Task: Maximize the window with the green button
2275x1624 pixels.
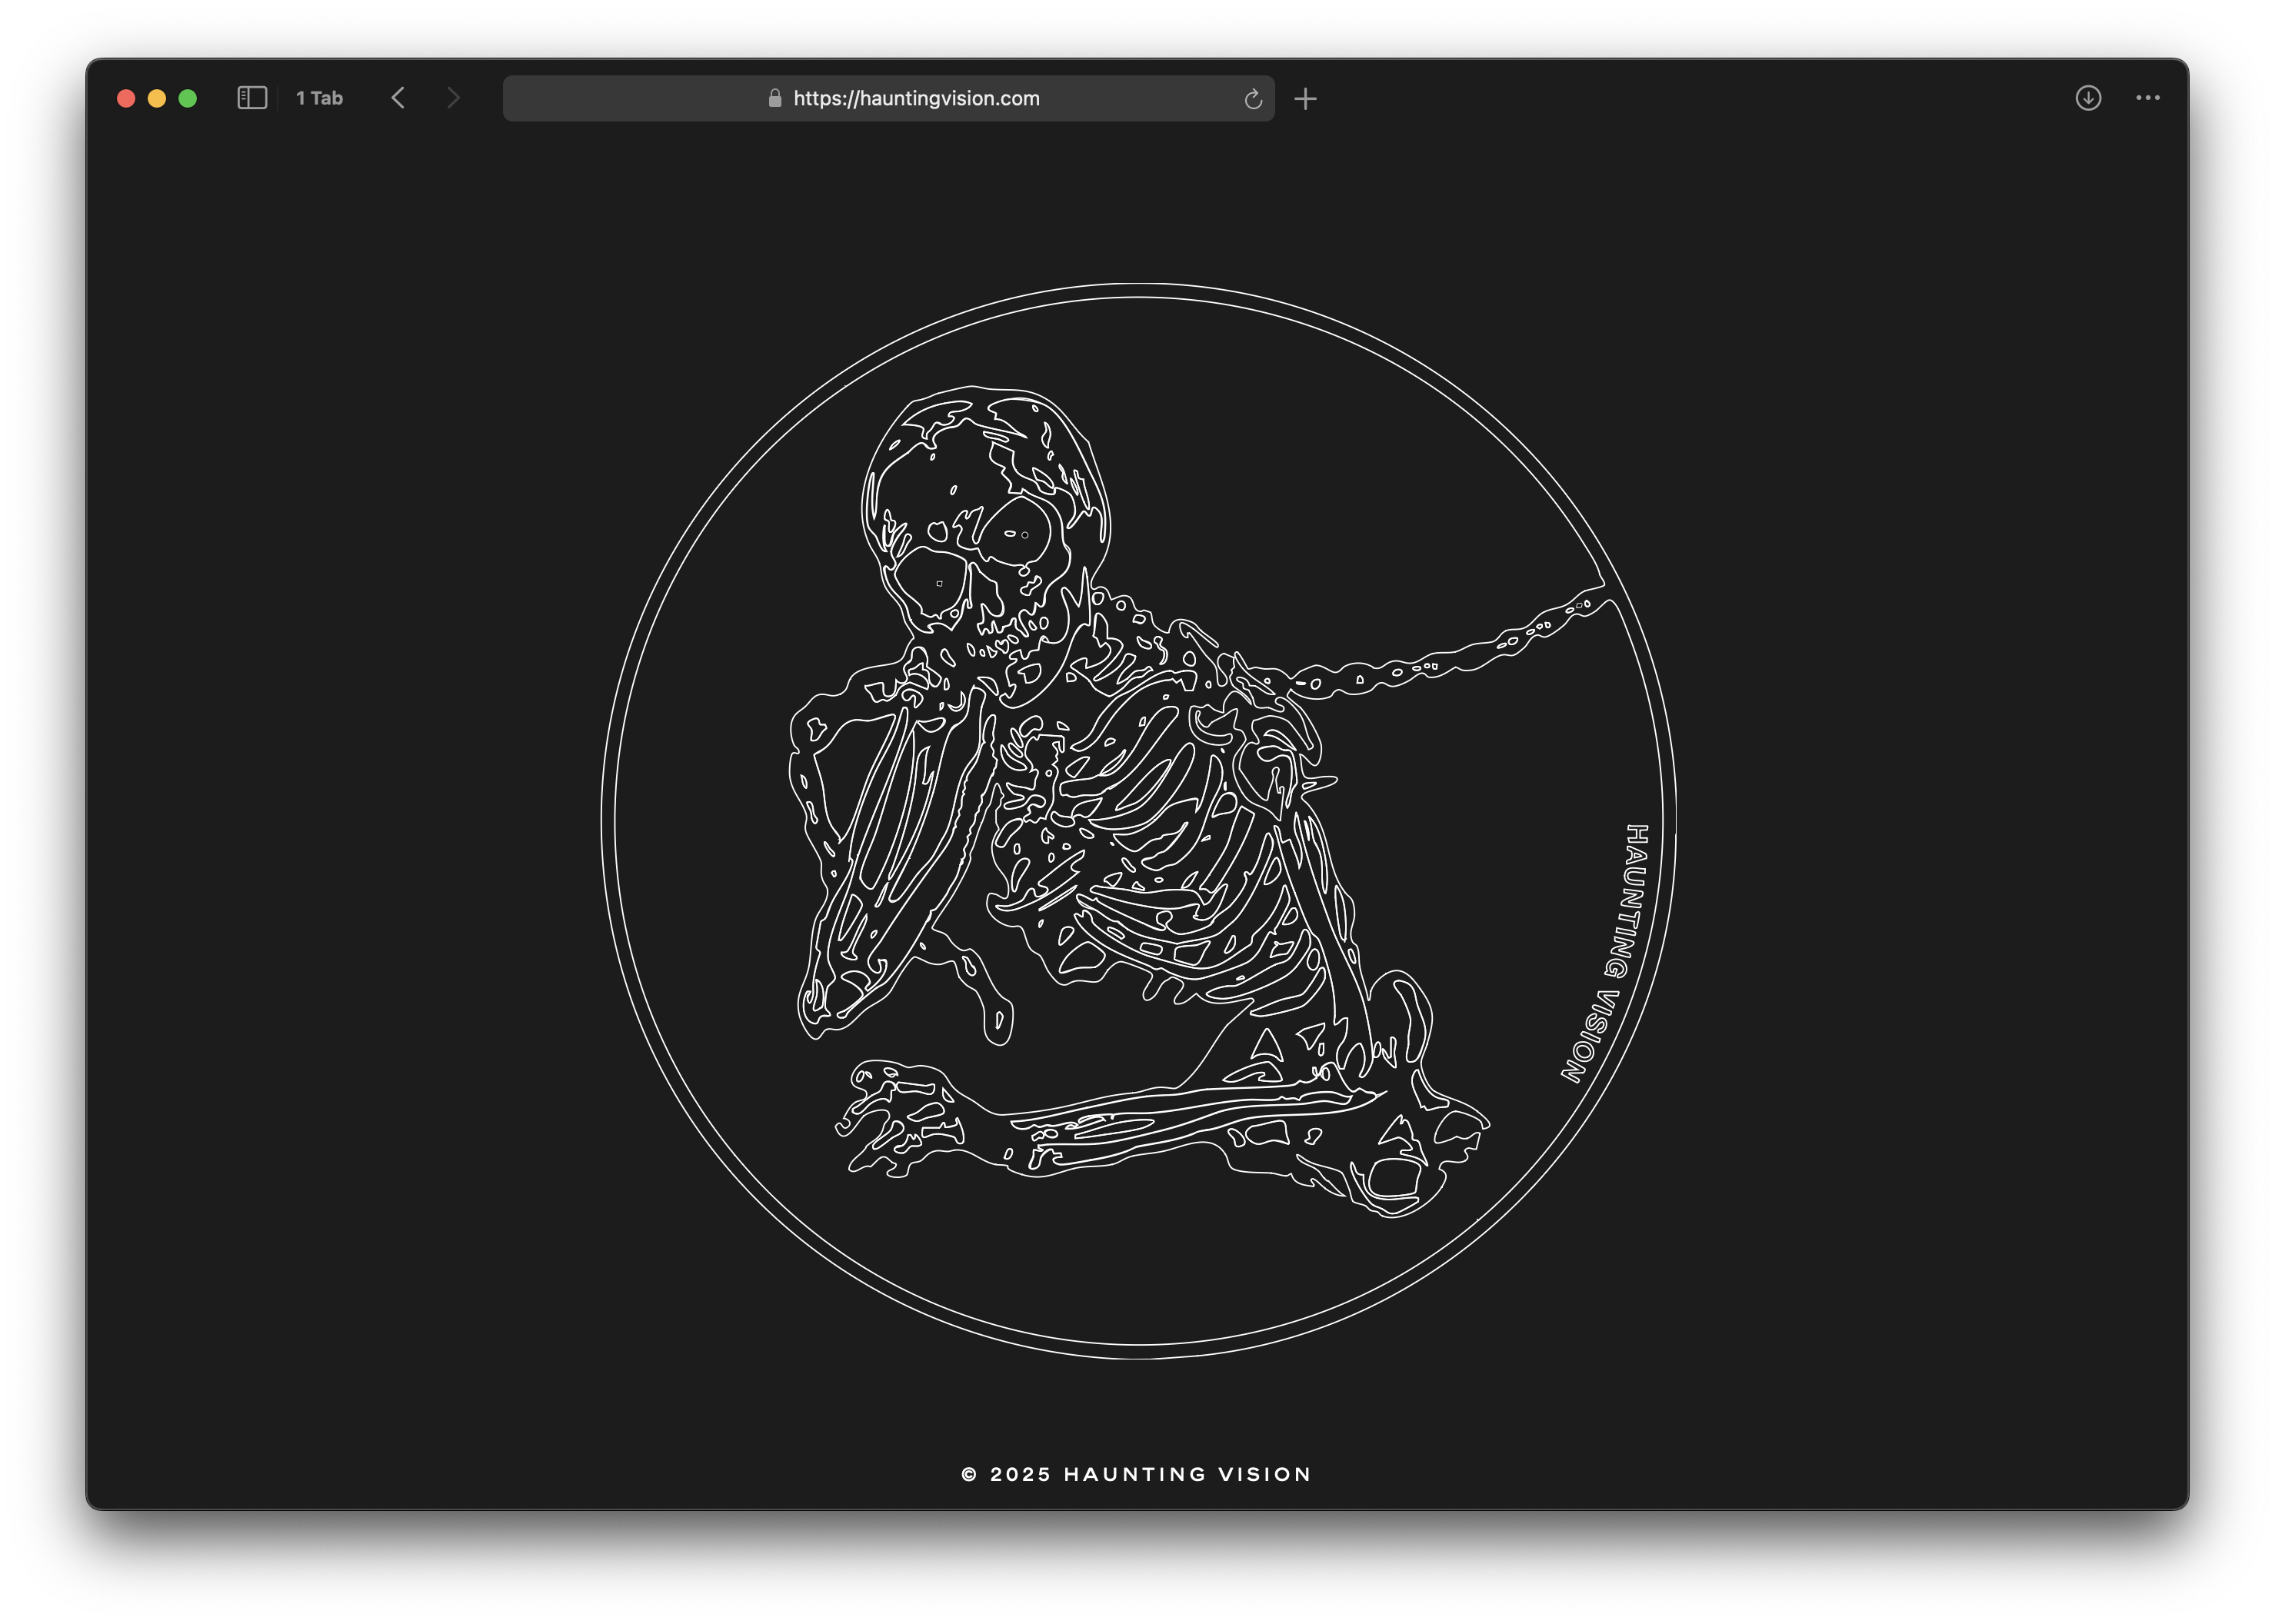Action: click(188, 98)
